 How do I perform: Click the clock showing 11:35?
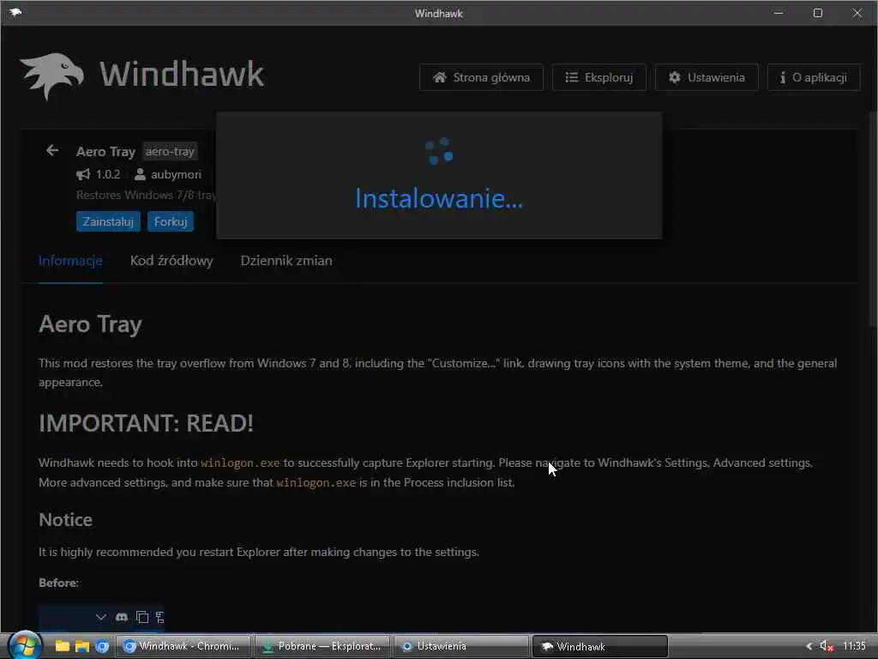pyautogui.click(x=854, y=646)
